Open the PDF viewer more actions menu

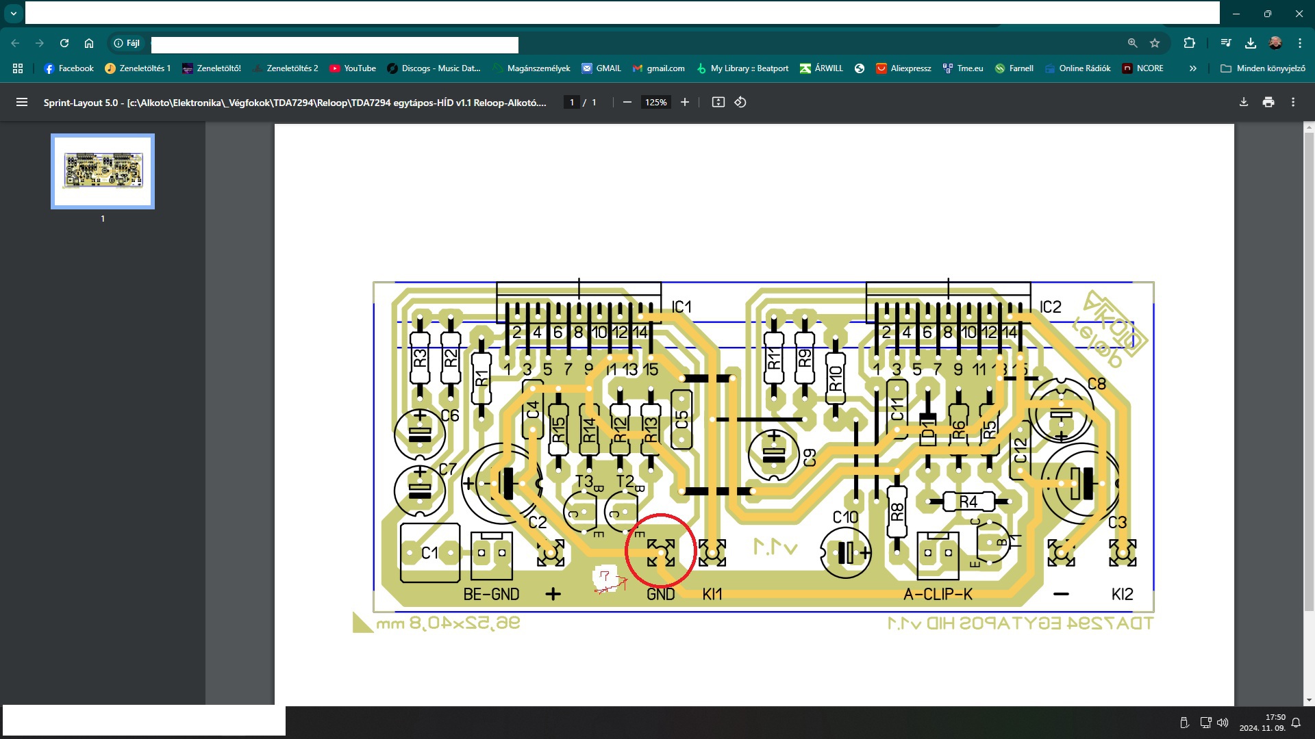pos(1293,102)
